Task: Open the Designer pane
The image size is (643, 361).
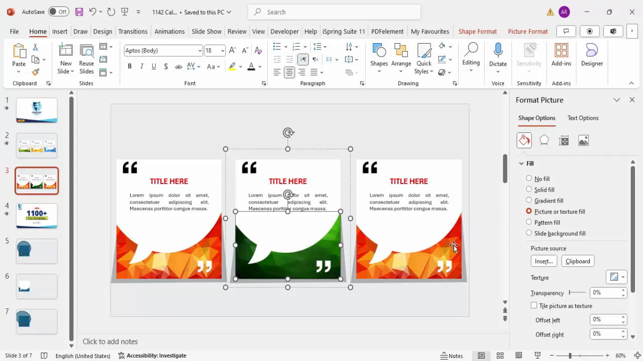Action: (x=592, y=55)
